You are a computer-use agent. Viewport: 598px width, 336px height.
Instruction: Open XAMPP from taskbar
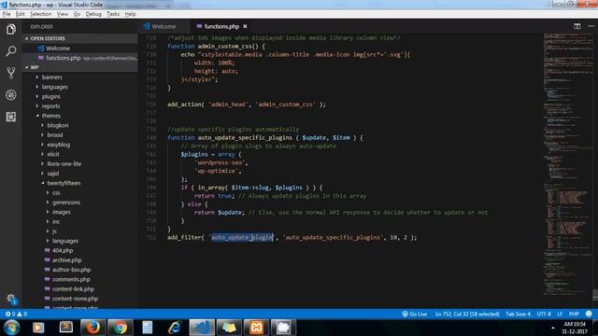tap(256, 328)
